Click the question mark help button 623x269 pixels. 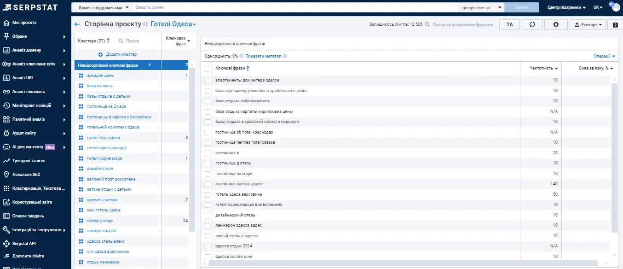pyautogui.click(x=615, y=25)
